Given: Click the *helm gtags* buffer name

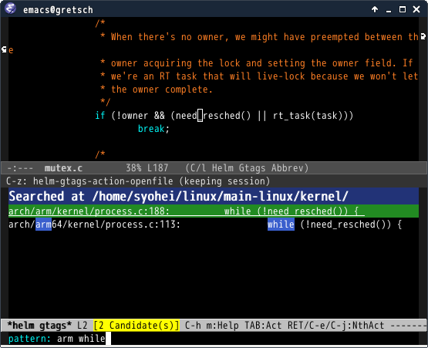Looking at the screenshot, I should pyautogui.click(x=39, y=326).
